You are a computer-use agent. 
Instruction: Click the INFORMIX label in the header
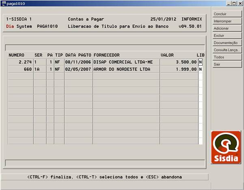coord(192,19)
